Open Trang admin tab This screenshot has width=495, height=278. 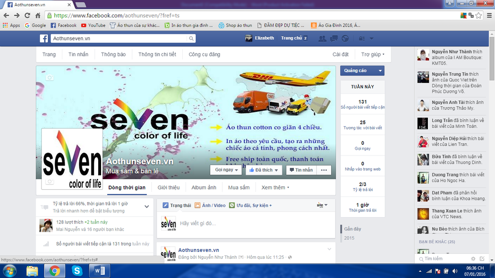(49, 54)
